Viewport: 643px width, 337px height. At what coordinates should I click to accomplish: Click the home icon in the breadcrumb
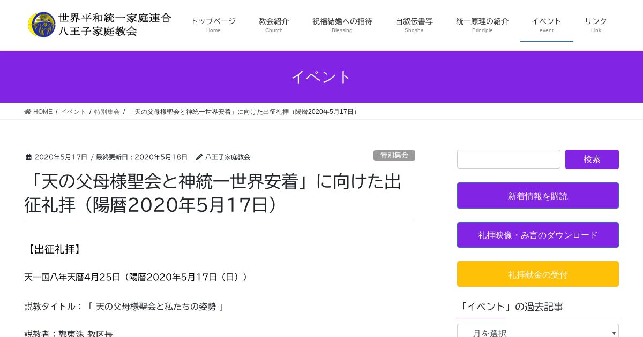(28, 112)
